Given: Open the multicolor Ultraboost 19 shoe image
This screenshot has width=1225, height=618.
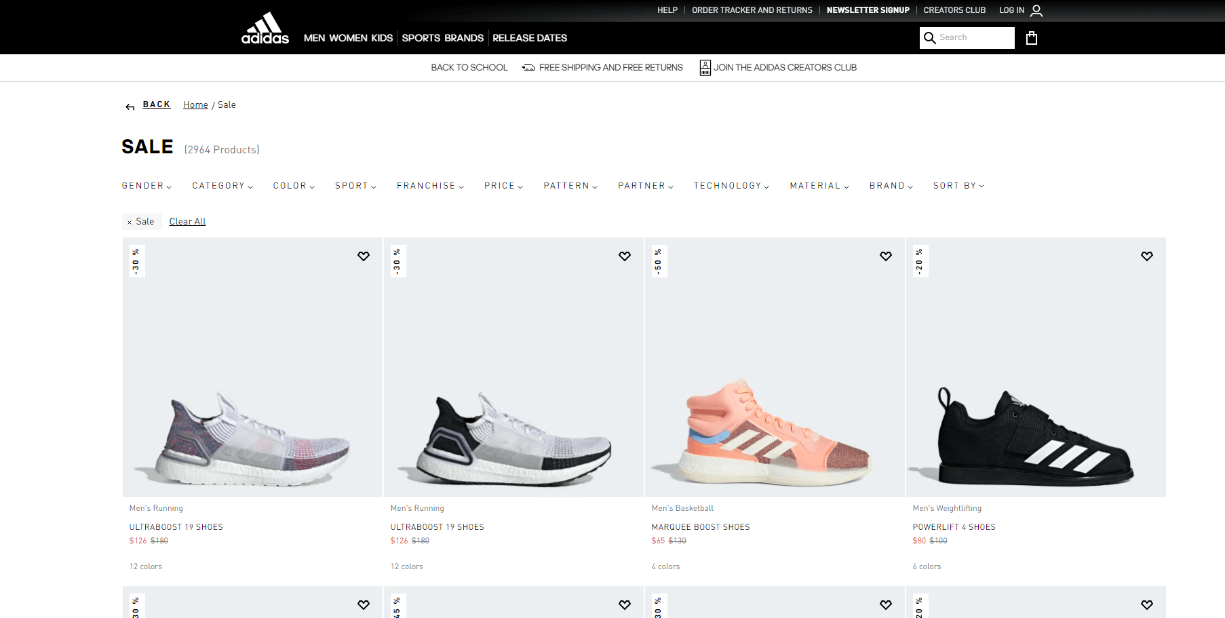Looking at the screenshot, I should coord(252,368).
